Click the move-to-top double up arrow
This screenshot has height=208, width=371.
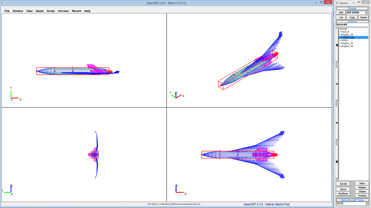[x=337, y=45]
